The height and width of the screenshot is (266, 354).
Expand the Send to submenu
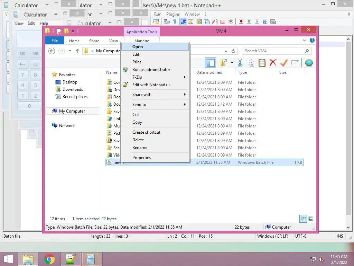pos(155,105)
